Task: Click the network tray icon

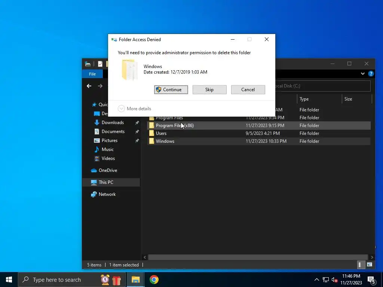Action: pos(326,280)
